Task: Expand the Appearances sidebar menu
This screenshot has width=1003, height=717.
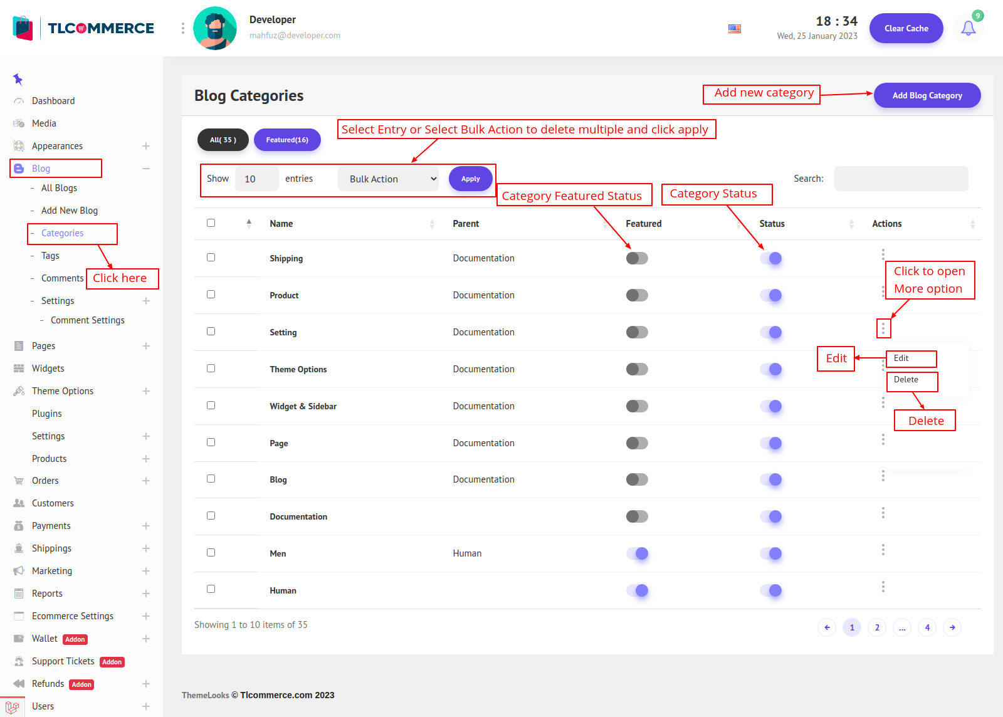Action: 145,146
